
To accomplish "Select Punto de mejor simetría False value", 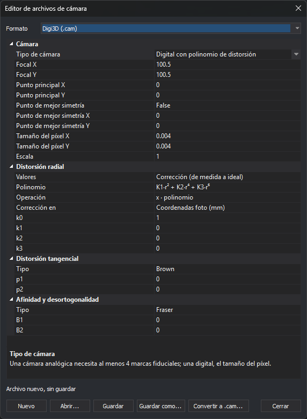I will point(227,105).
